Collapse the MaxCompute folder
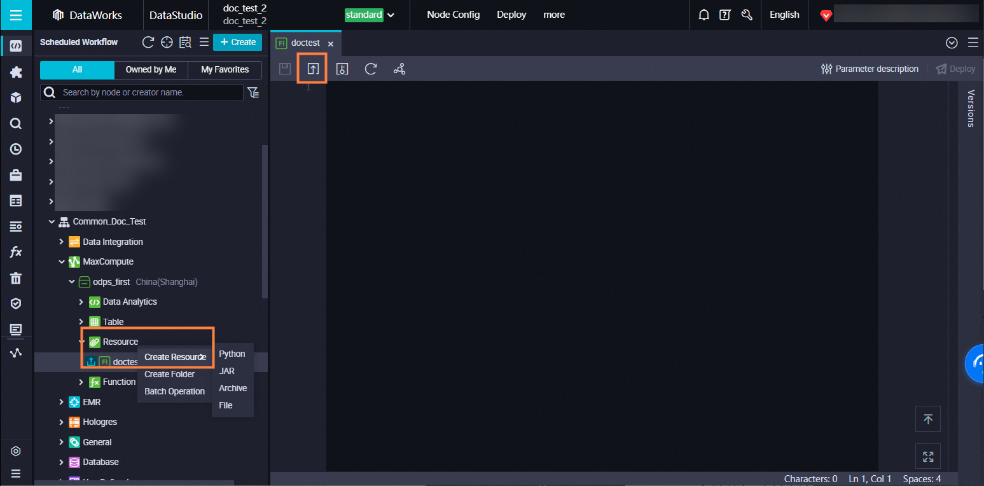984x486 pixels. click(x=62, y=261)
